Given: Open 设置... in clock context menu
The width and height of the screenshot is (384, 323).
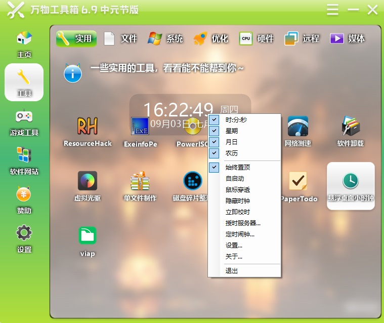Looking at the screenshot, I should click(x=244, y=246).
